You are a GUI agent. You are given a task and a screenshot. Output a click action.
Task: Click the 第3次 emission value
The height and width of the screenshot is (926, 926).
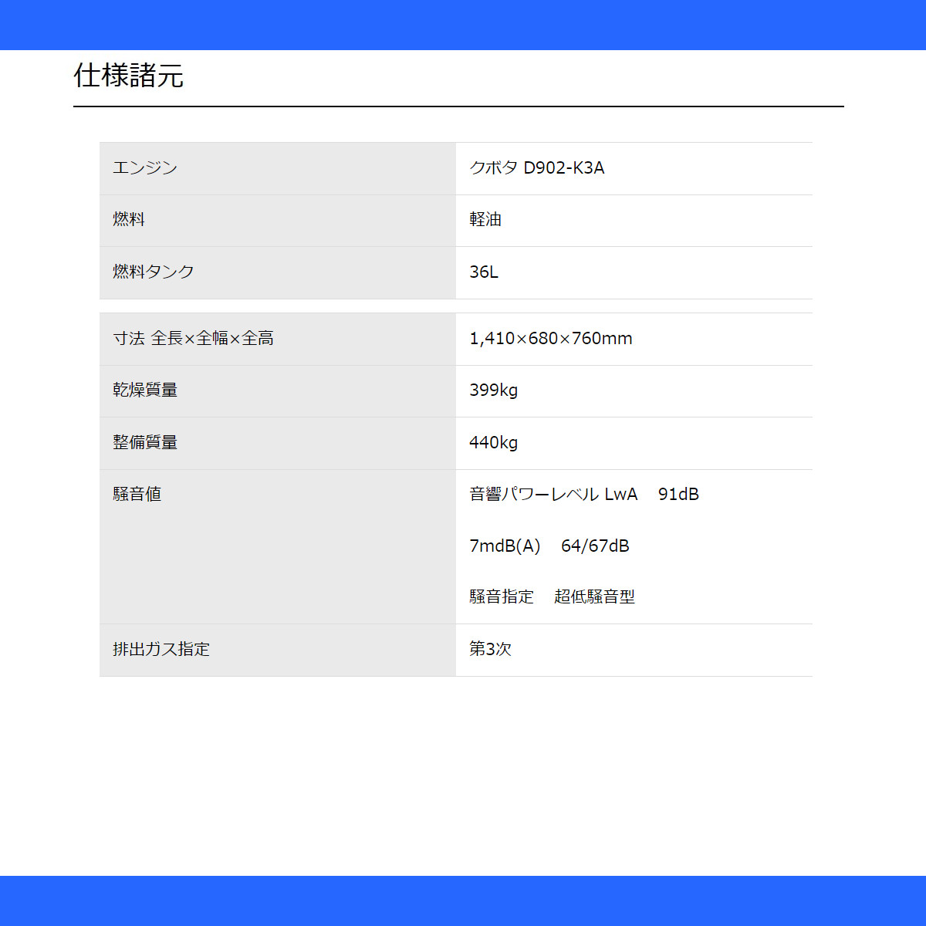coord(490,649)
